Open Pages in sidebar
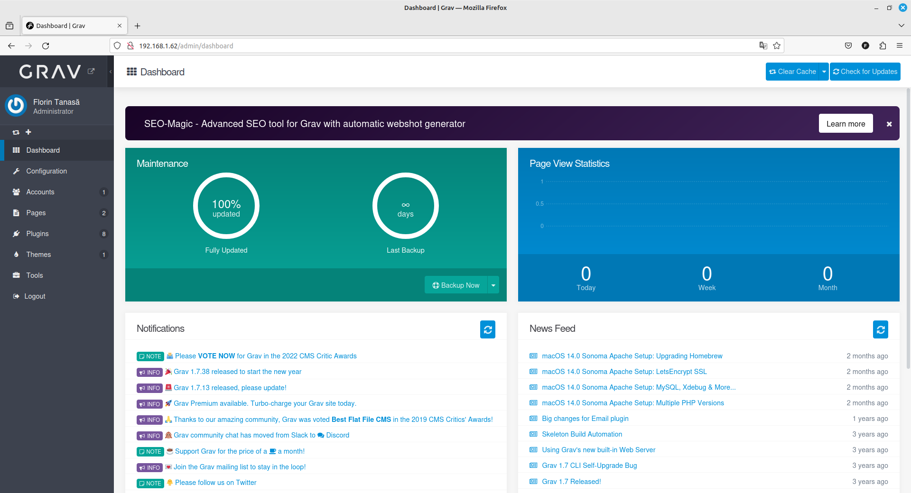The image size is (911, 493). coord(57,213)
